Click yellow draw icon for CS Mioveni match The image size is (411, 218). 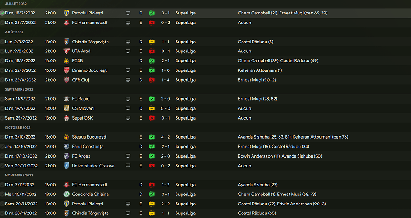click(152, 108)
